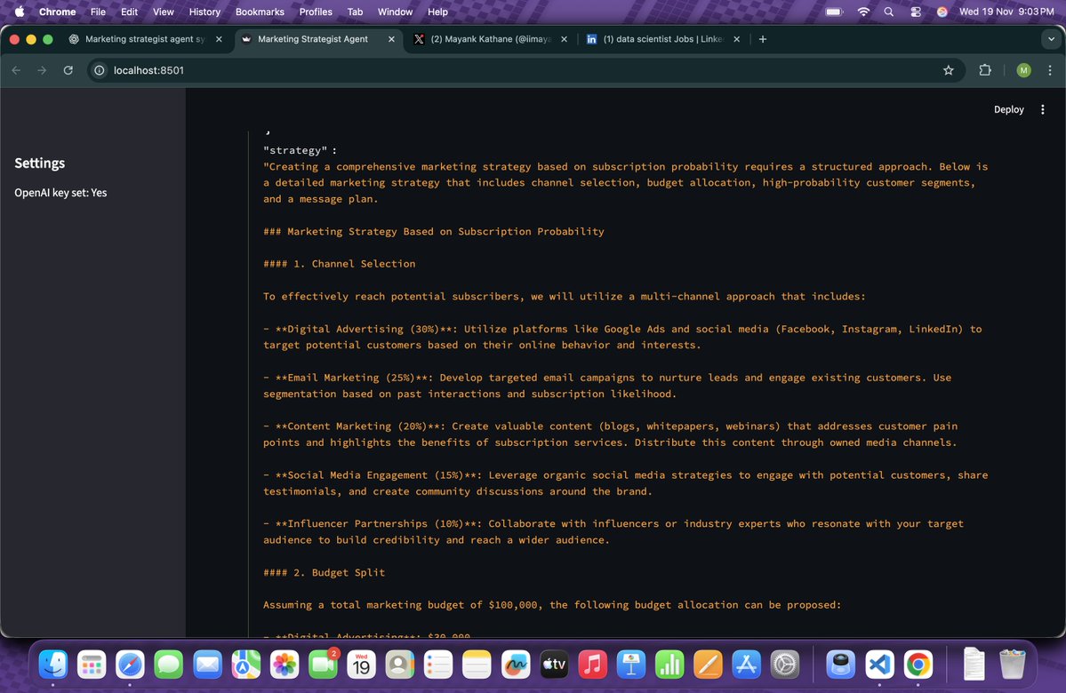Open a new tab with the plus icon
The height and width of the screenshot is (693, 1066).
tap(763, 39)
